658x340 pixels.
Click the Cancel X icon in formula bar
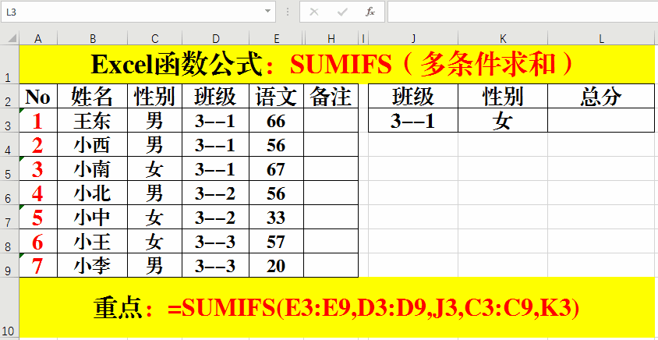(313, 12)
